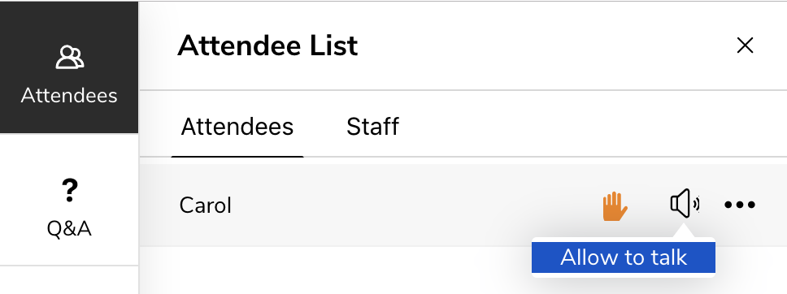Click the Attendee List heading

point(267,45)
